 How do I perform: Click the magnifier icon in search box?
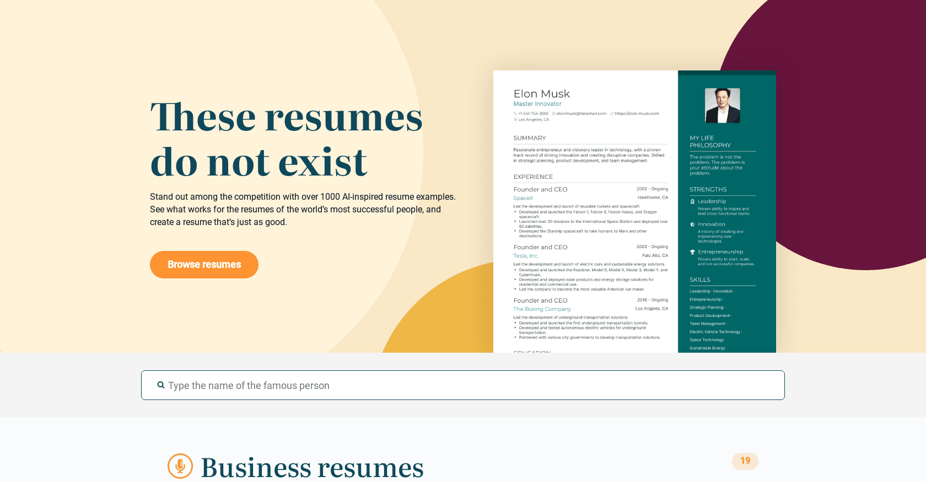(161, 385)
